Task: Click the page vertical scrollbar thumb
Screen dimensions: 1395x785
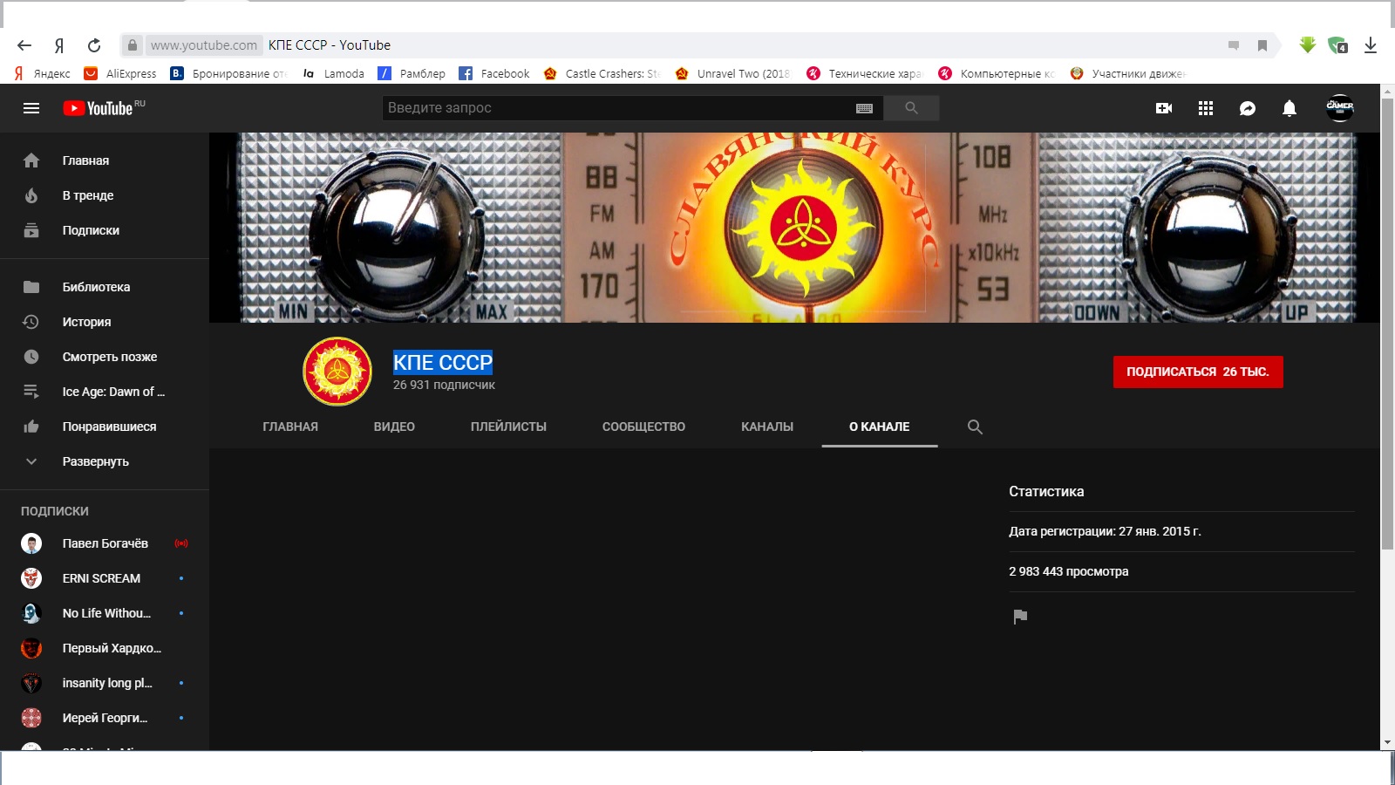Action: click(x=1387, y=323)
